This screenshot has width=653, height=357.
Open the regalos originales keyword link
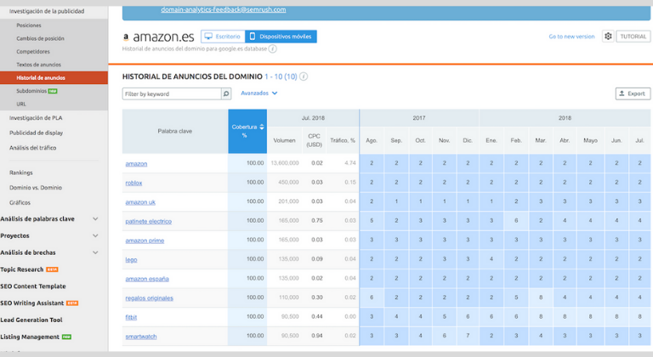[149, 297]
